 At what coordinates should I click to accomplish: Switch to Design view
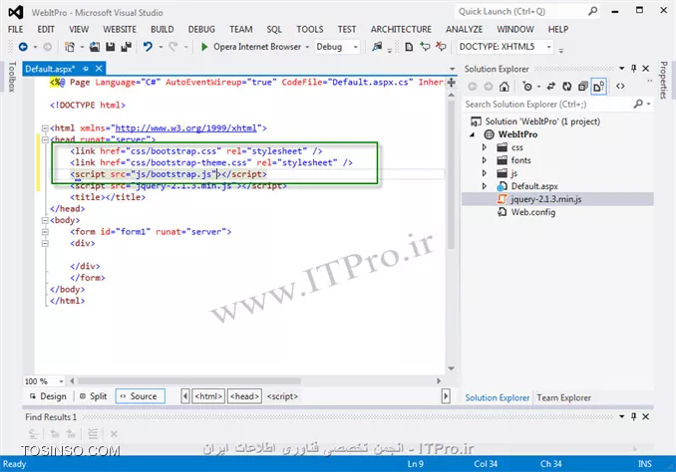coord(48,396)
